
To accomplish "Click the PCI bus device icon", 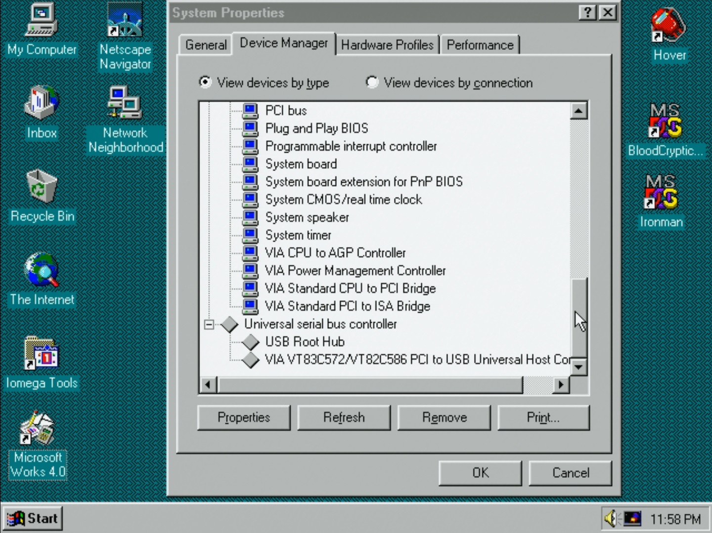I will point(251,111).
